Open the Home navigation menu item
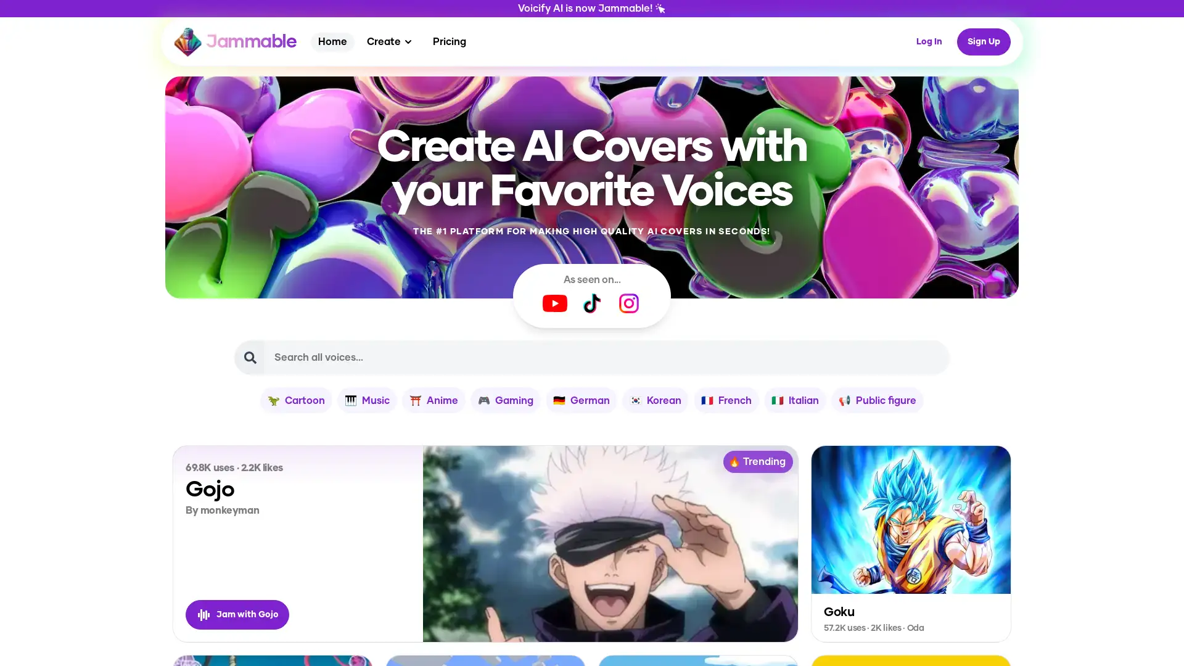Viewport: 1184px width, 666px height. (332, 41)
